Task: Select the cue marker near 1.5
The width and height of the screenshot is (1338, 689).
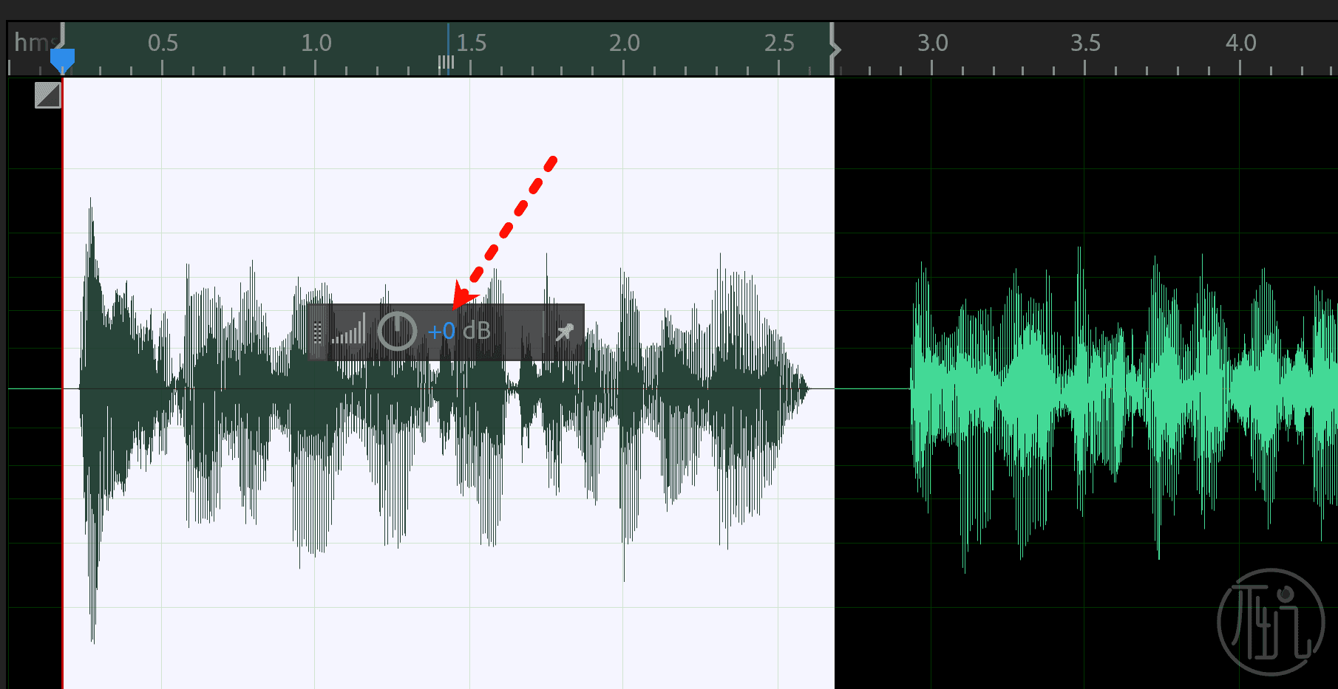Action: pos(446,62)
